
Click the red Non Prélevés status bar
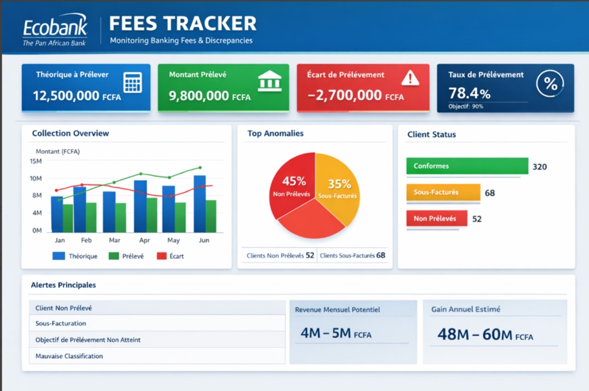pyautogui.click(x=437, y=218)
